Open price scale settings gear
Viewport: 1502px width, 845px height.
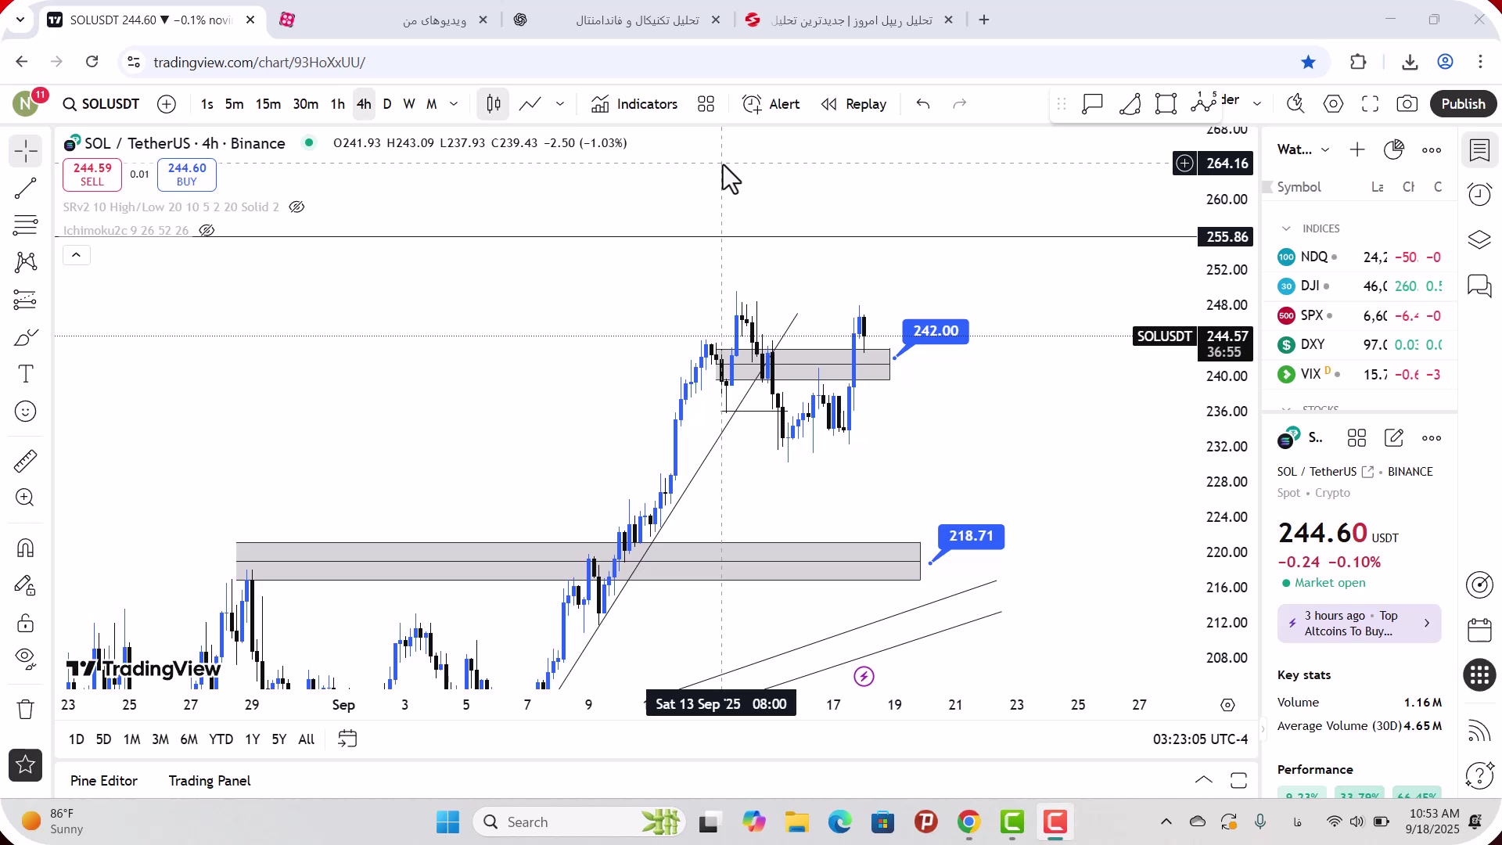coord(1227,705)
